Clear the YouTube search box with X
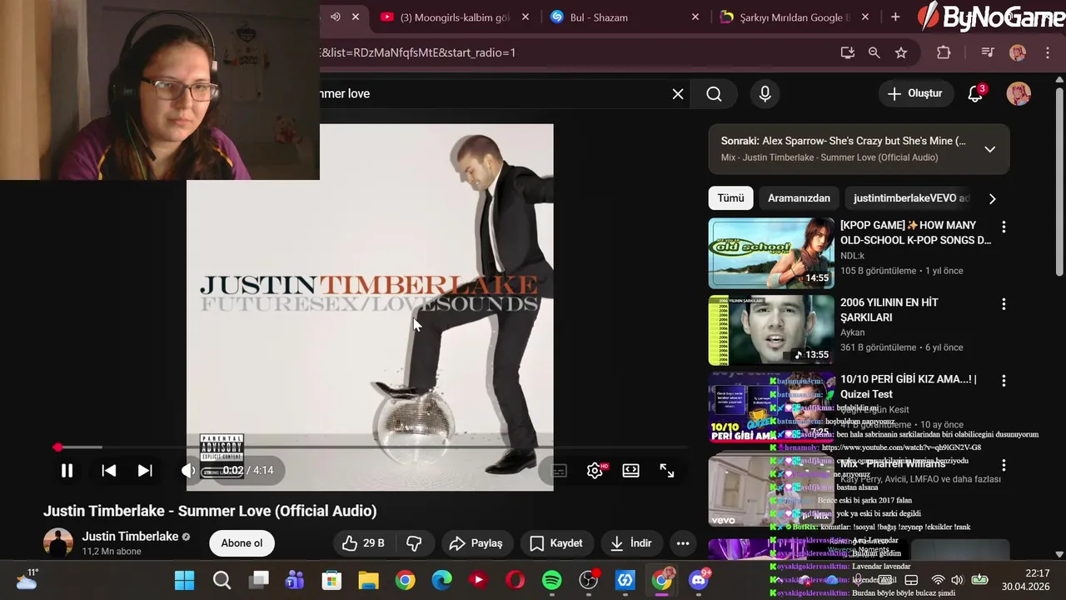The image size is (1066, 600). coord(678,94)
